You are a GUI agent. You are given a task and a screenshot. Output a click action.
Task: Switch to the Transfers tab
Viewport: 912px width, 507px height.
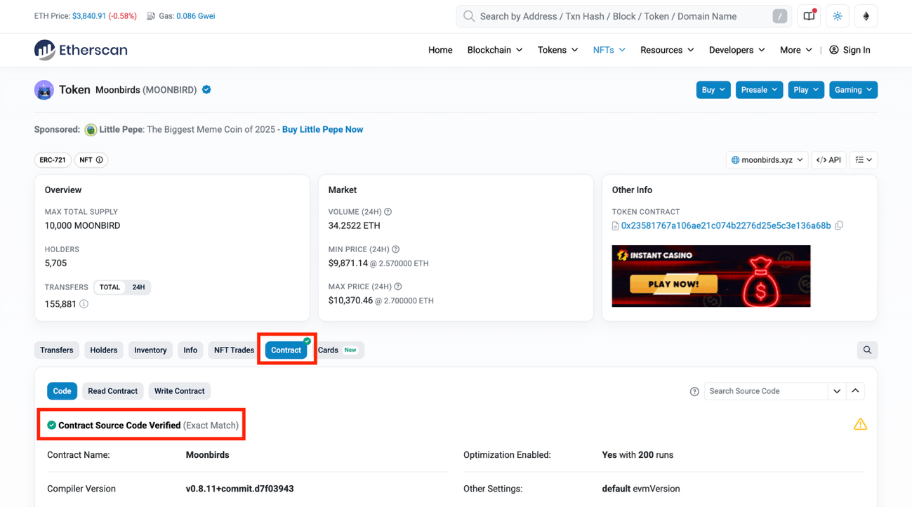57,350
